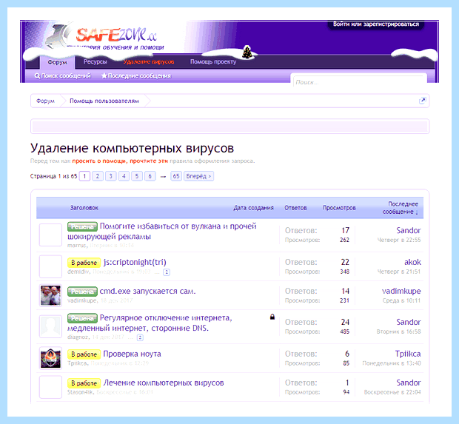Click the breadcrumb jump-to icon
This screenshot has height=424, width=459.
[x=422, y=101]
